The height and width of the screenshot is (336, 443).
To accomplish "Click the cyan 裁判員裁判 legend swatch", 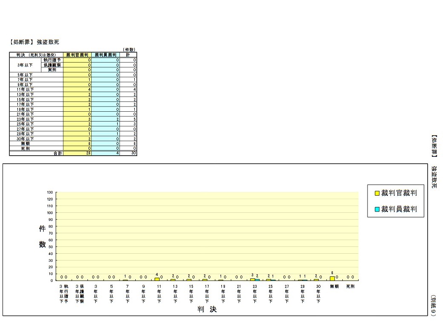I will coord(377,209).
